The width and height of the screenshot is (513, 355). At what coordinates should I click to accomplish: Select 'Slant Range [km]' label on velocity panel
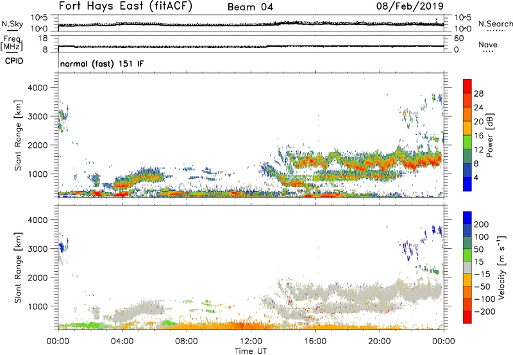(x=18, y=267)
